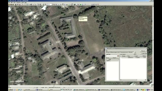
Task: Close the Find dialog with its X button
Action: point(146,48)
